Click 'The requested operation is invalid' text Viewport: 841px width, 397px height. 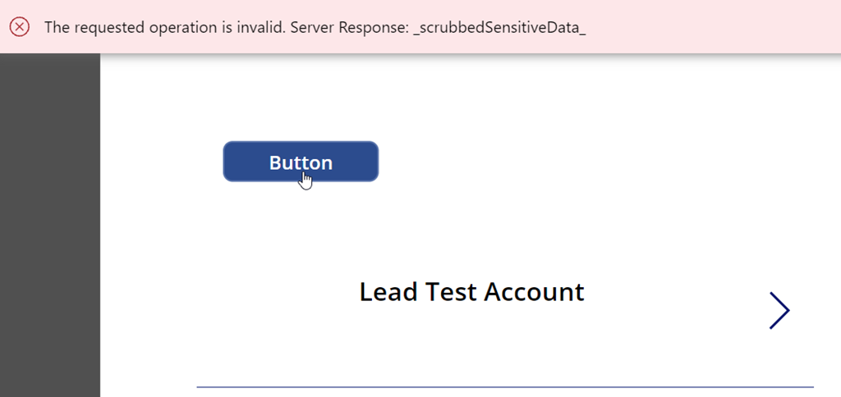click(x=164, y=27)
